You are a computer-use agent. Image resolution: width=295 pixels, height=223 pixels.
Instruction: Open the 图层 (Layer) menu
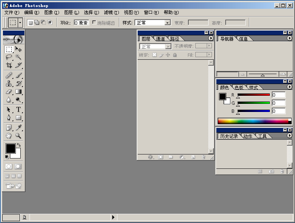(x=72, y=13)
